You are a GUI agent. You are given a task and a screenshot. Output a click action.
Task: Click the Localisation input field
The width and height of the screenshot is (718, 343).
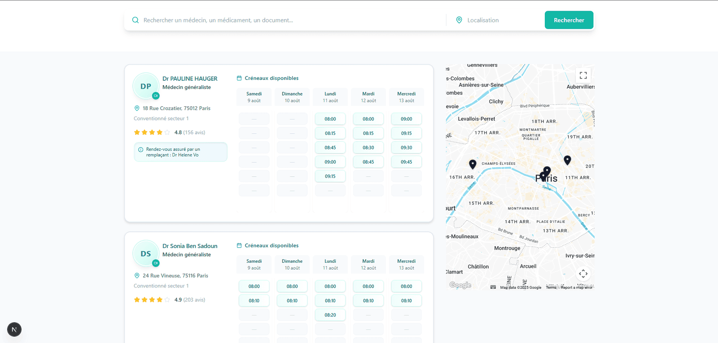coord(503,20)
